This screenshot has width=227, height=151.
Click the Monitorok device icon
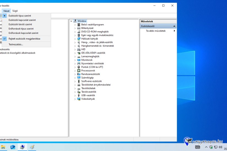coord(79,60)
